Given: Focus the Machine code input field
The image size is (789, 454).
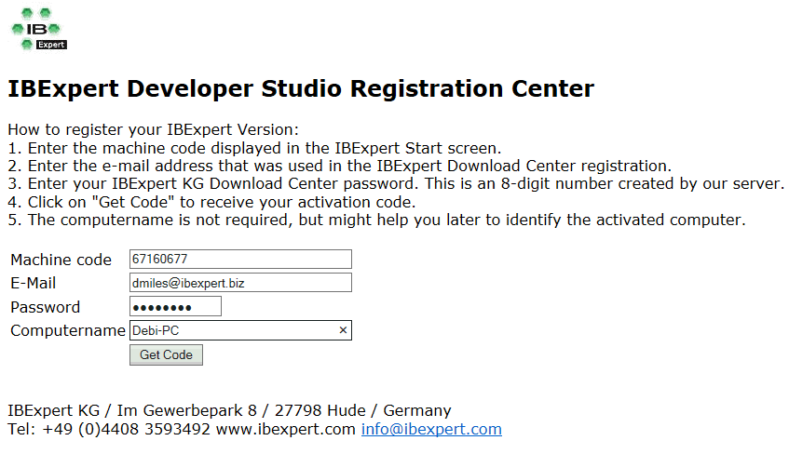Looking at the screenshot, I should pos(239,260).
